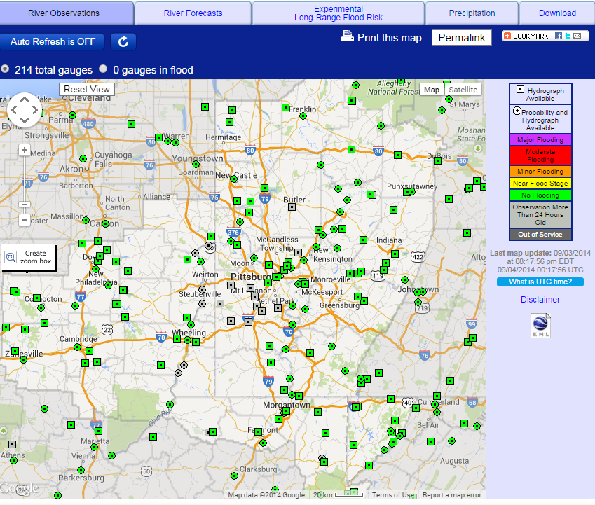Open the Precipitation tab
The height and width of the screenshot is (505, 595).
[x=472, y=13]
